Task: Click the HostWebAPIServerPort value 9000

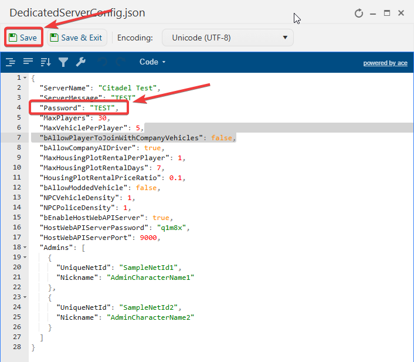Action: [148, 238]
